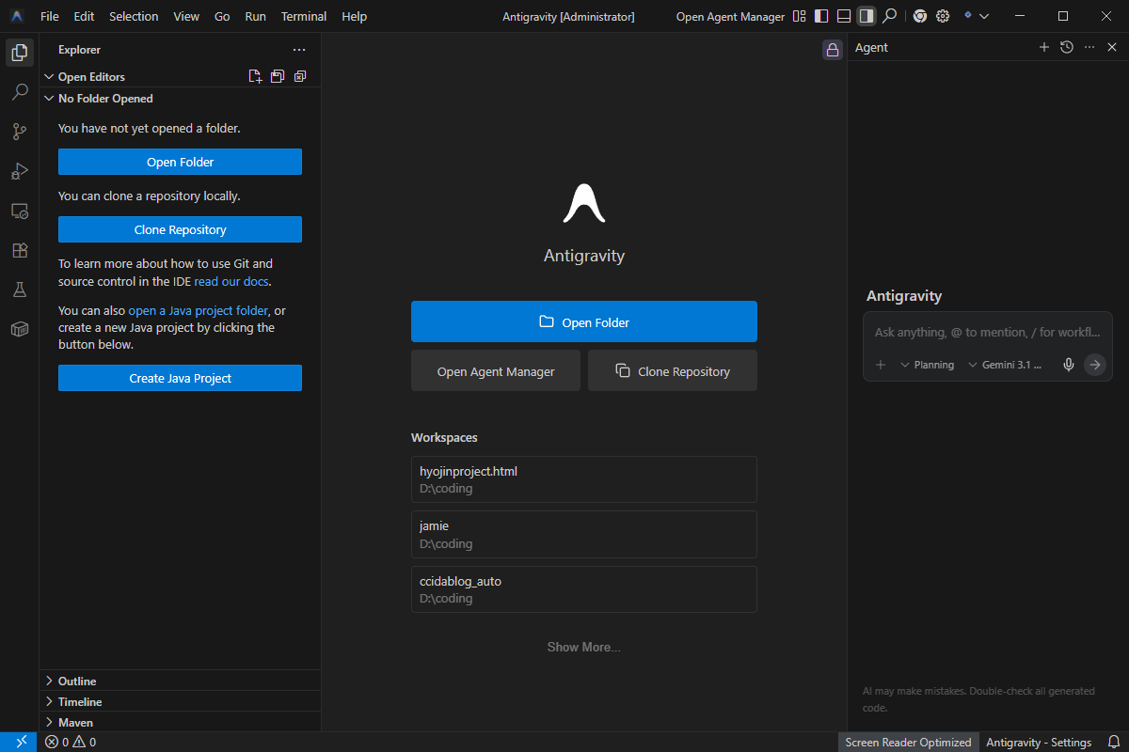
Task: Click the Antigravity logo in title bar
Action: (x=17, y=16)
